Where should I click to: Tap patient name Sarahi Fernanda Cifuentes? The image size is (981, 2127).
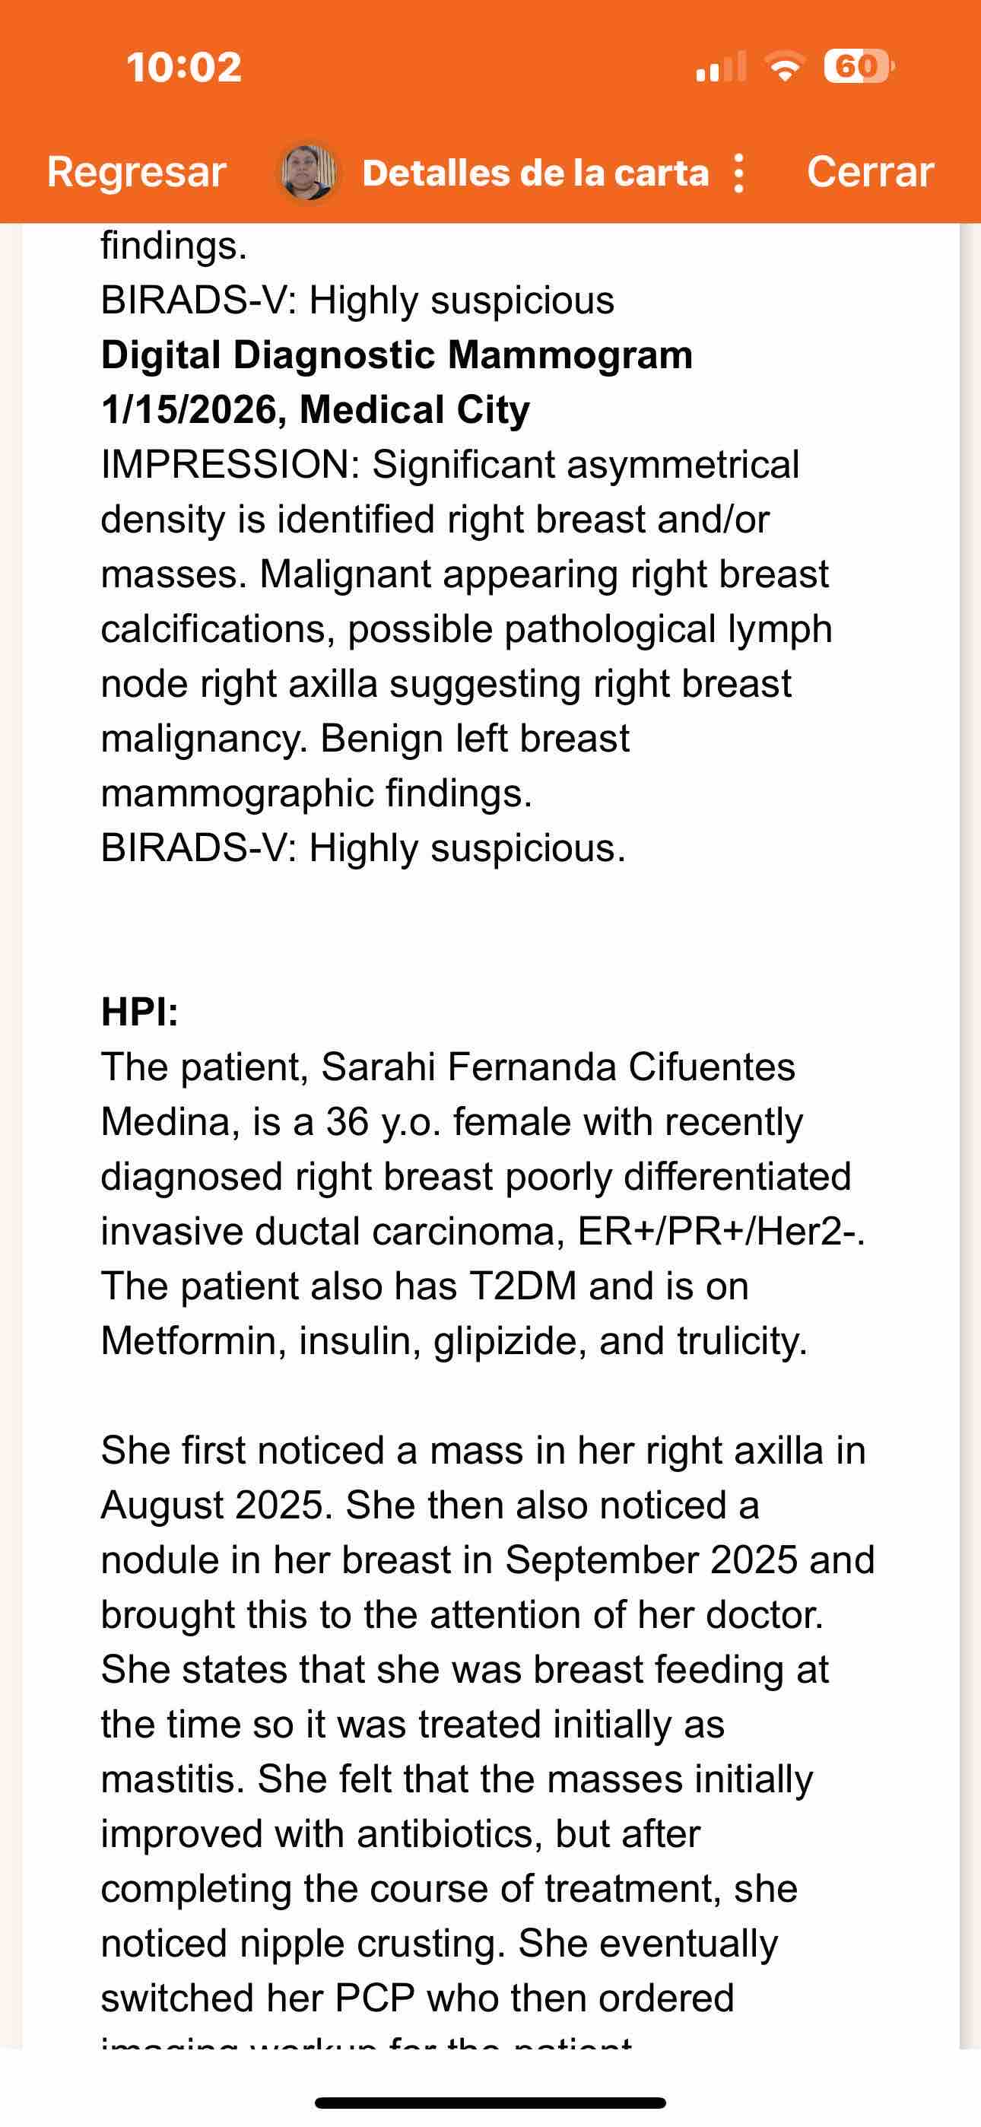557,1067
